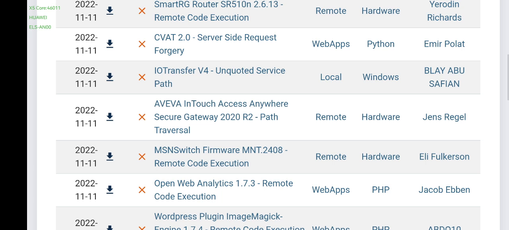Click unverified X icon for CVAT 2.0
Screen dimensions: 509x230
click(142, 44)
